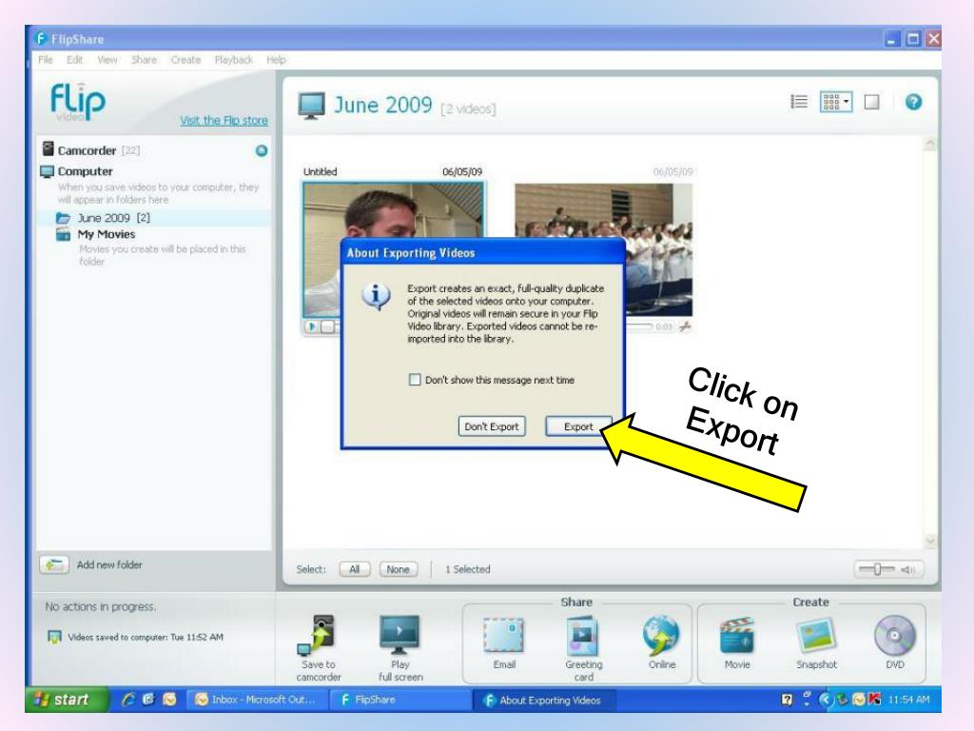The width and height of the screenshot is (974, 731).
Task: Open the My Movies folder
Action: [x=106, y=234]
